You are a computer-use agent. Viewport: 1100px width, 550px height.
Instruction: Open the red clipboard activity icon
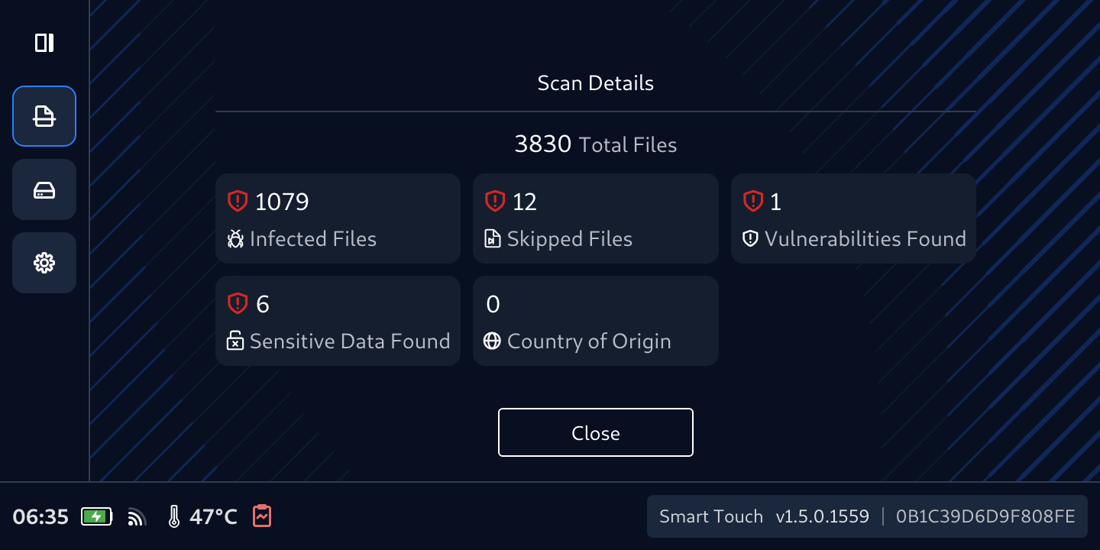[261, 516]
